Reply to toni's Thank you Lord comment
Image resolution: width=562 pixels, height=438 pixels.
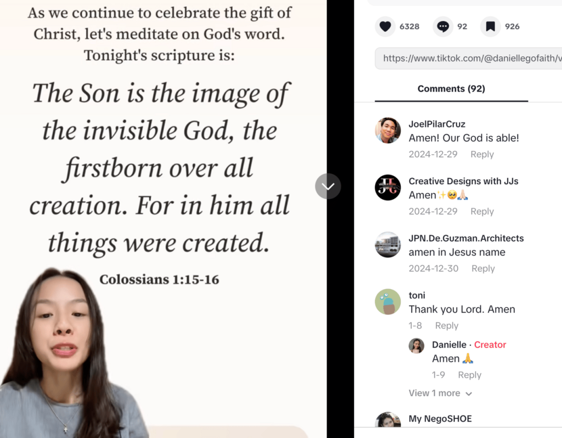[x=446, y=326]
